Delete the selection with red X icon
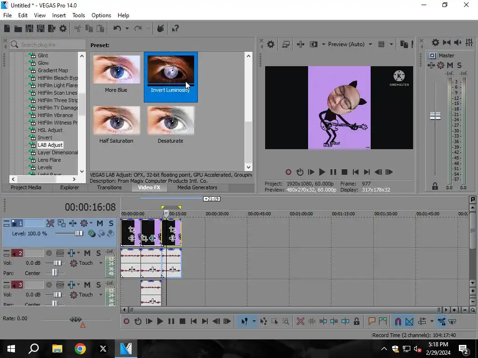Image resolution: width=478 pixels, height=358 pixels. pyautogui.click(x=300, y=321)
